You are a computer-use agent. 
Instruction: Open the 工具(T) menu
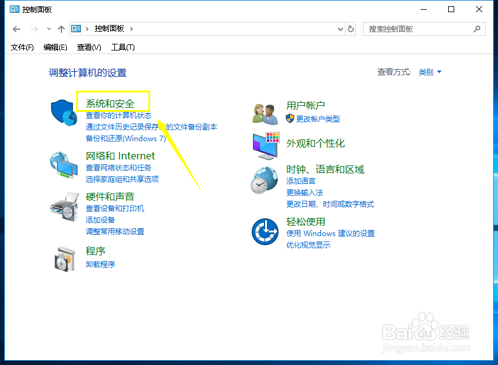[123, 47]
